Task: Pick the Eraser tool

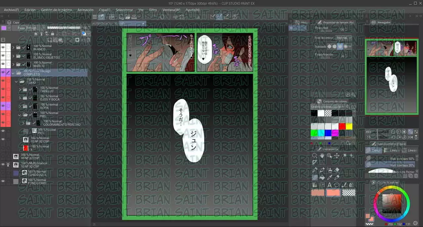Action: [x=337, y=170]
